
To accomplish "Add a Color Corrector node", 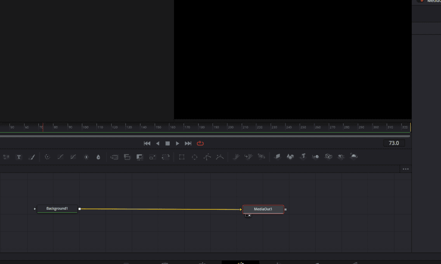I will tap(47, 157).
